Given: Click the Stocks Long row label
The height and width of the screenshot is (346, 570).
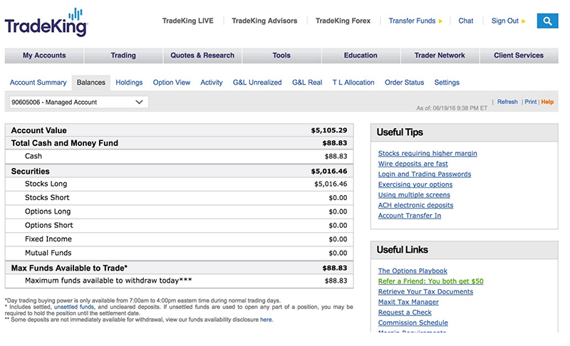Looking at the screenshot, I should coord(46,184).
